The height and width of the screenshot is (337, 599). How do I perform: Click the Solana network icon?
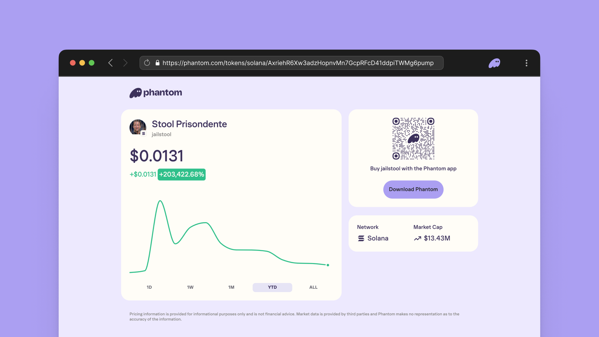coord(361,238)
